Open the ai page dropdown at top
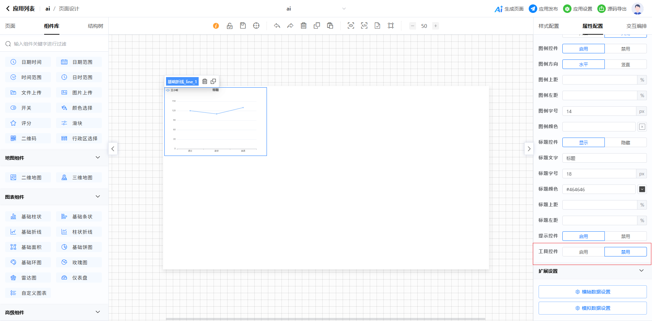The height and width of the screenshot is (321, 652). [344, 9]
